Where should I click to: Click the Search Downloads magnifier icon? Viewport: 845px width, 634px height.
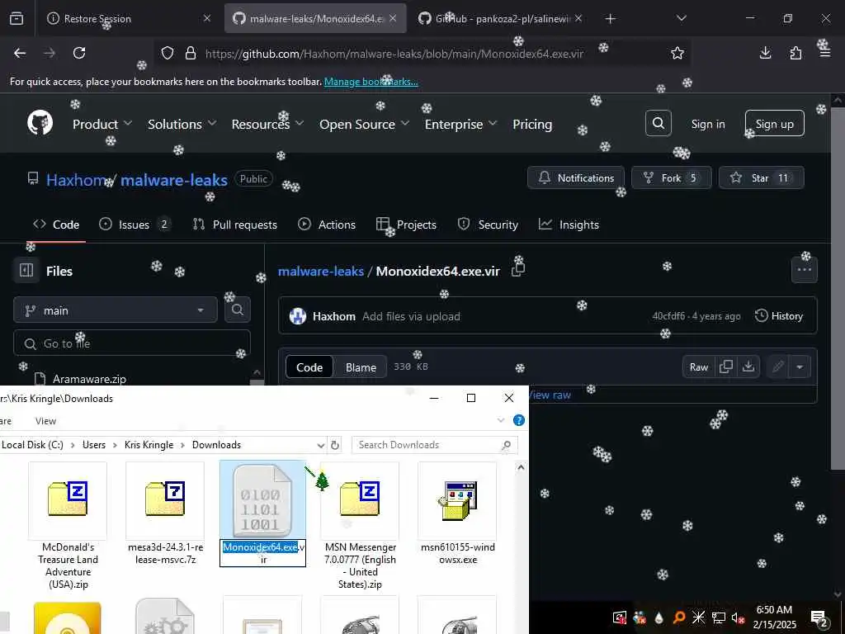pyautogui.click(x=506, y=445)
